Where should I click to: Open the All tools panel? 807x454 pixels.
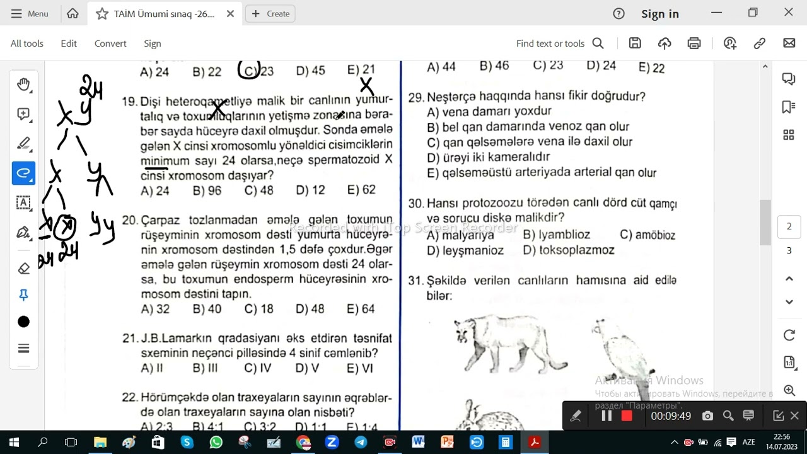[x=27, y=44]
